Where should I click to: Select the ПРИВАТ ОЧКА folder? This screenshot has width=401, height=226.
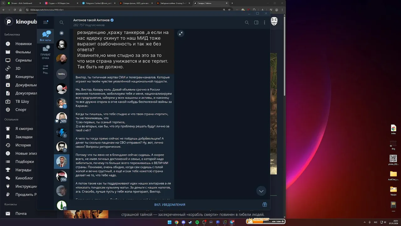pyautogui.click(x=45, y=53)
